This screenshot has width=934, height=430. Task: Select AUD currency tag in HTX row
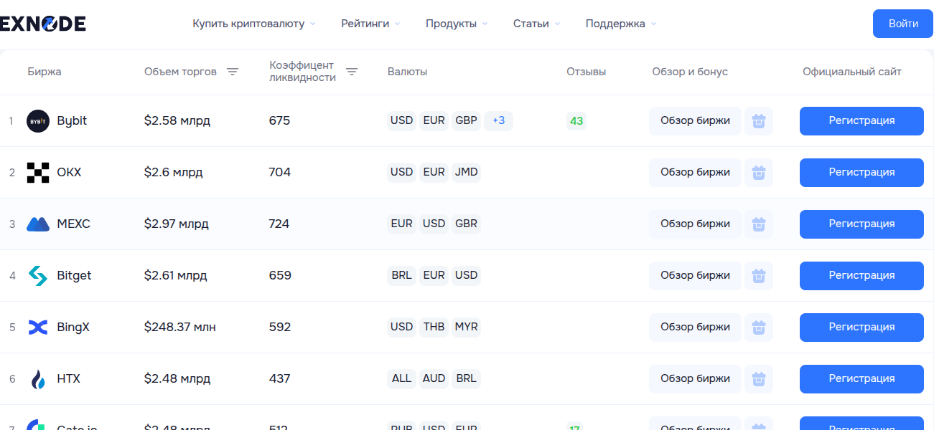tap(434, 378)
